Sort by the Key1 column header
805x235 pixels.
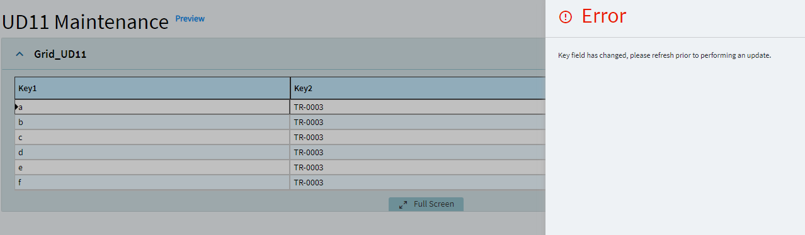click(x=152, y=88)
